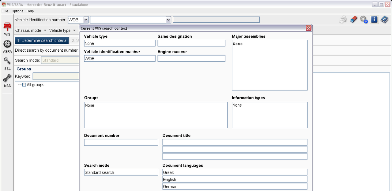The image size is (392, 191).
Task: Click the dialog VIN field showing WDB
Action: click(x=120, y=58)
